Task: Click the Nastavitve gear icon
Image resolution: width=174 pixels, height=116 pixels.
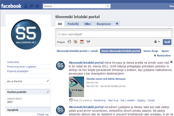Action: pyautogui.click(x=155, y=55)
